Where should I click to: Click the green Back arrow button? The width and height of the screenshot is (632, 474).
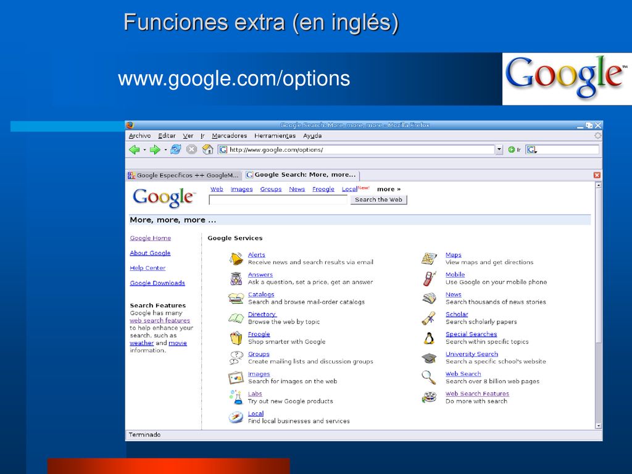(x=134, y=150)
